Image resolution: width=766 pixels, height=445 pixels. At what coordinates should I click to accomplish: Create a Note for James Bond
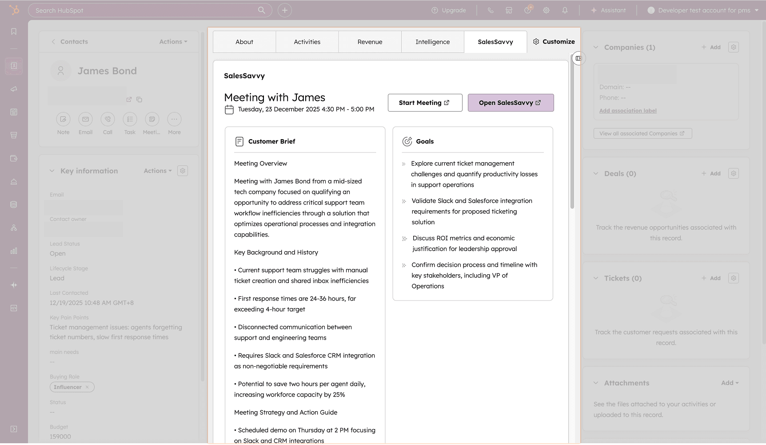63,119
